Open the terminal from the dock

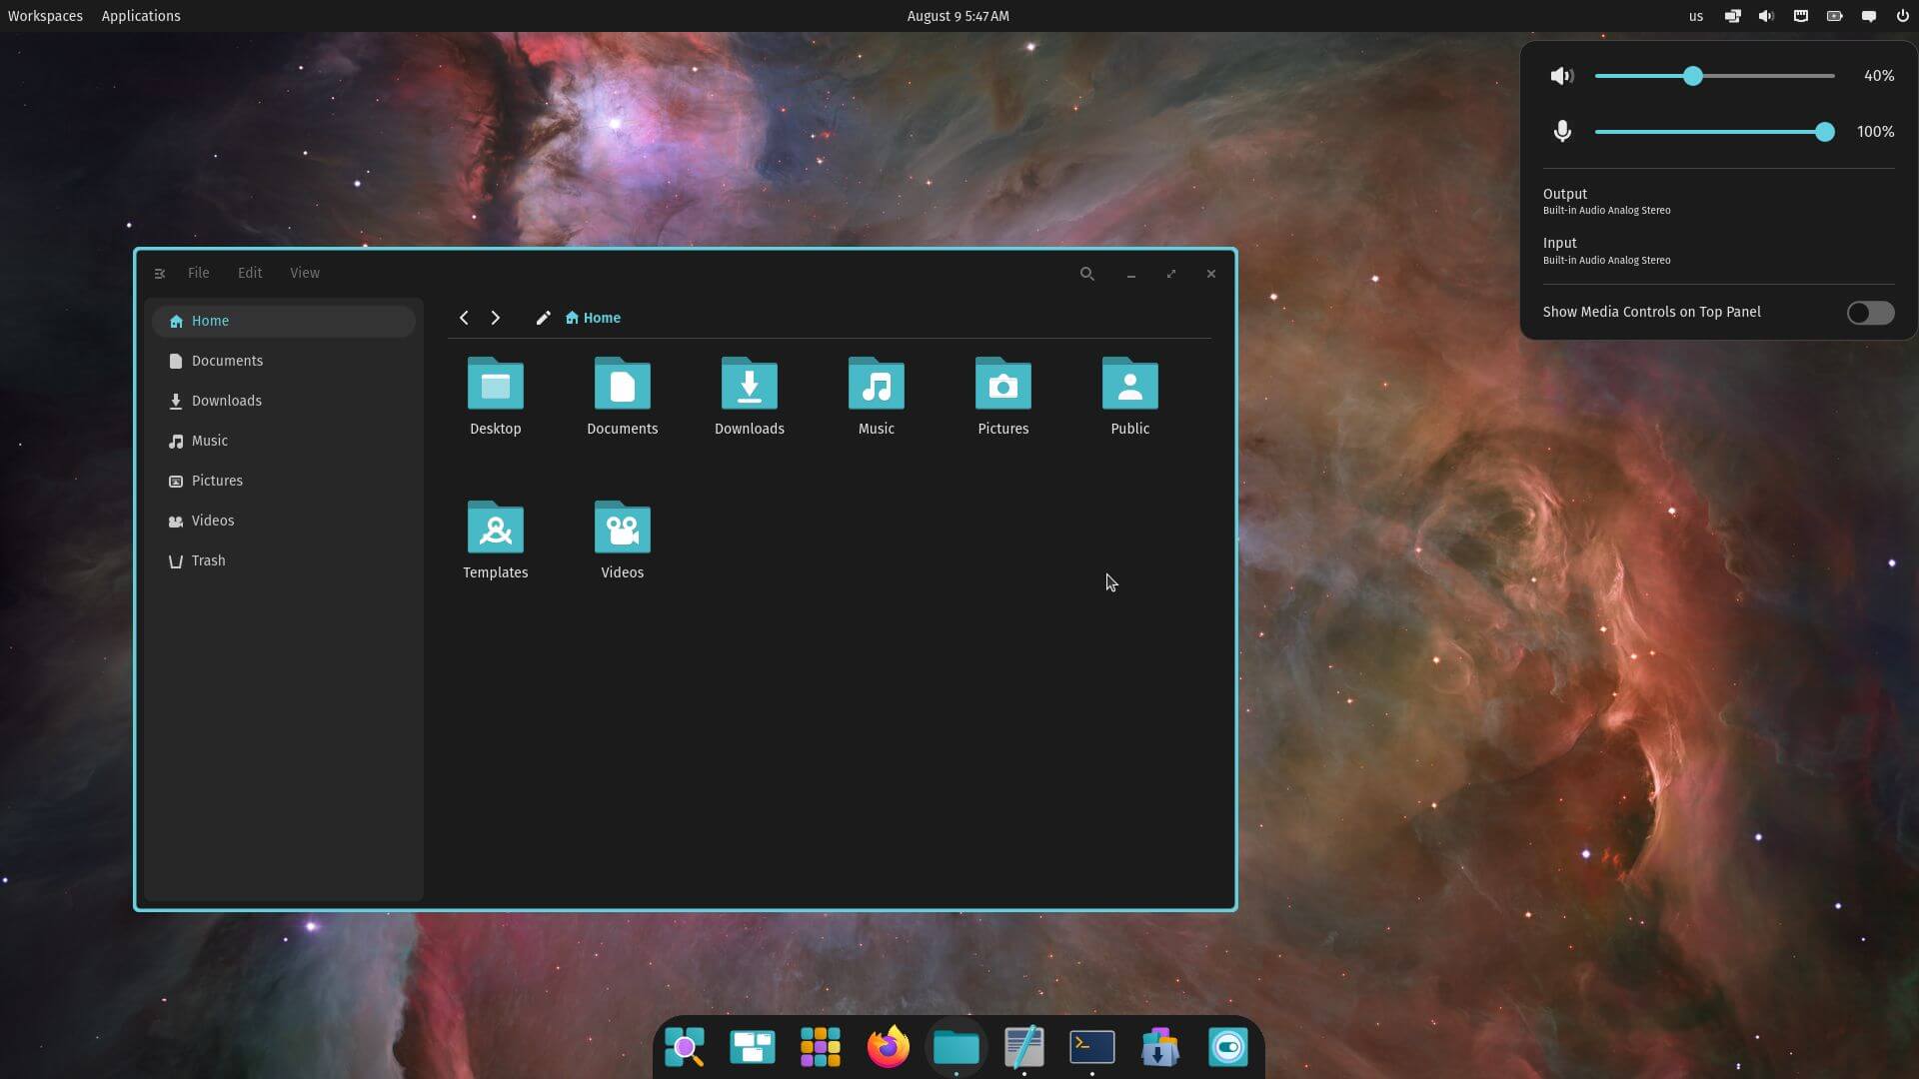click(1092, 1047)
